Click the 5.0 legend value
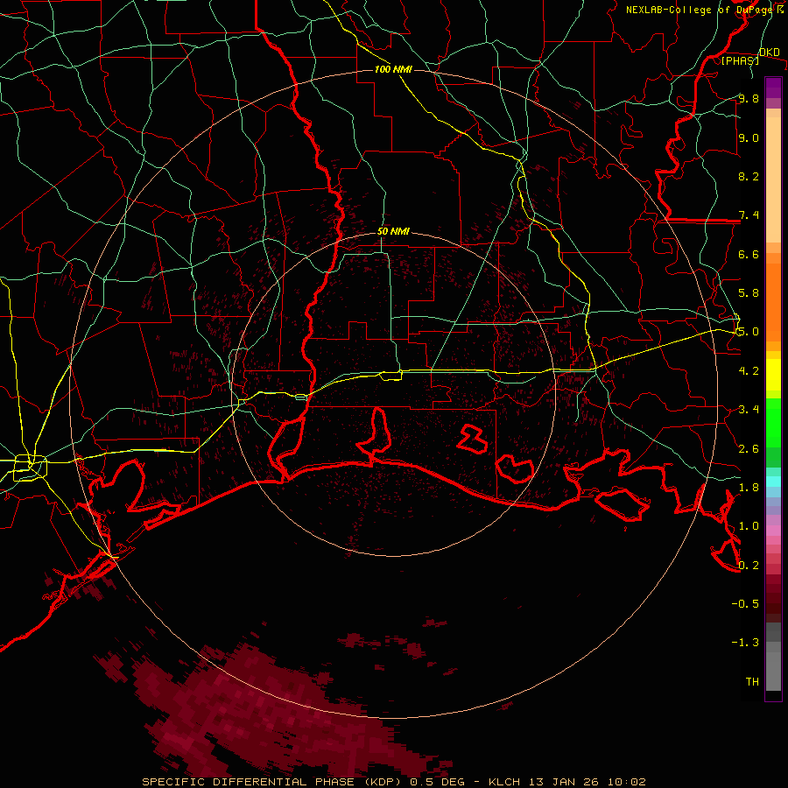 tap(749, 332)
